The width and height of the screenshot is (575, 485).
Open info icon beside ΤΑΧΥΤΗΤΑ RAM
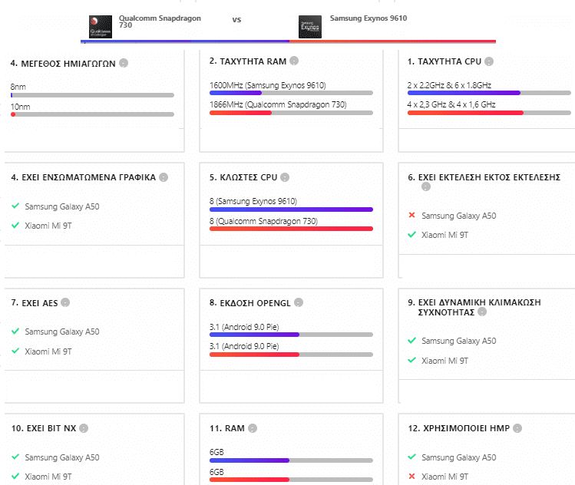tap(294, 61)
